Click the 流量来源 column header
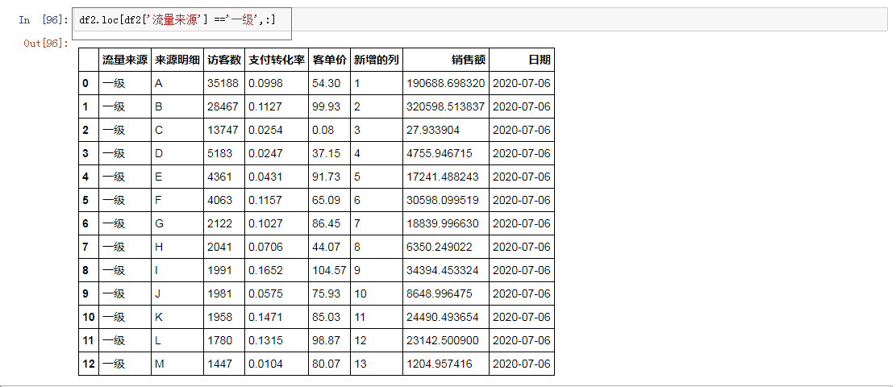 125,60
